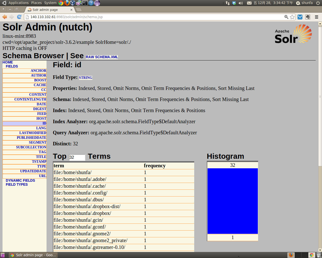The width and height of the screenshot is (322, 258).
Task: Click the Firefox icon in bottom panel
Action: click(291, 255)
